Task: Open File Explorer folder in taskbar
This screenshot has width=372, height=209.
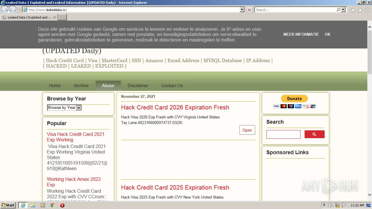Action: click(x=33, y=205)
